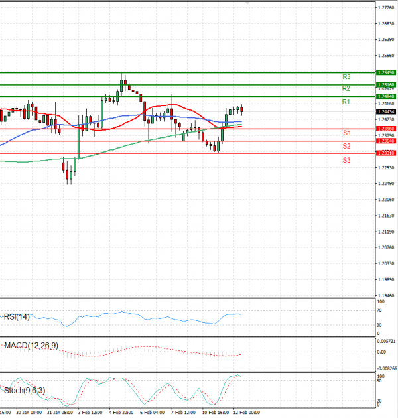
Task: Click the 1.23640 red price tag
Action: coord(385,141)
